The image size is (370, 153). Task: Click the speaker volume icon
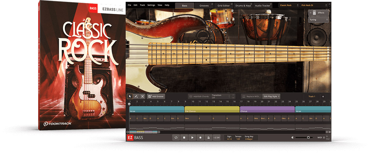coord(292,138)
